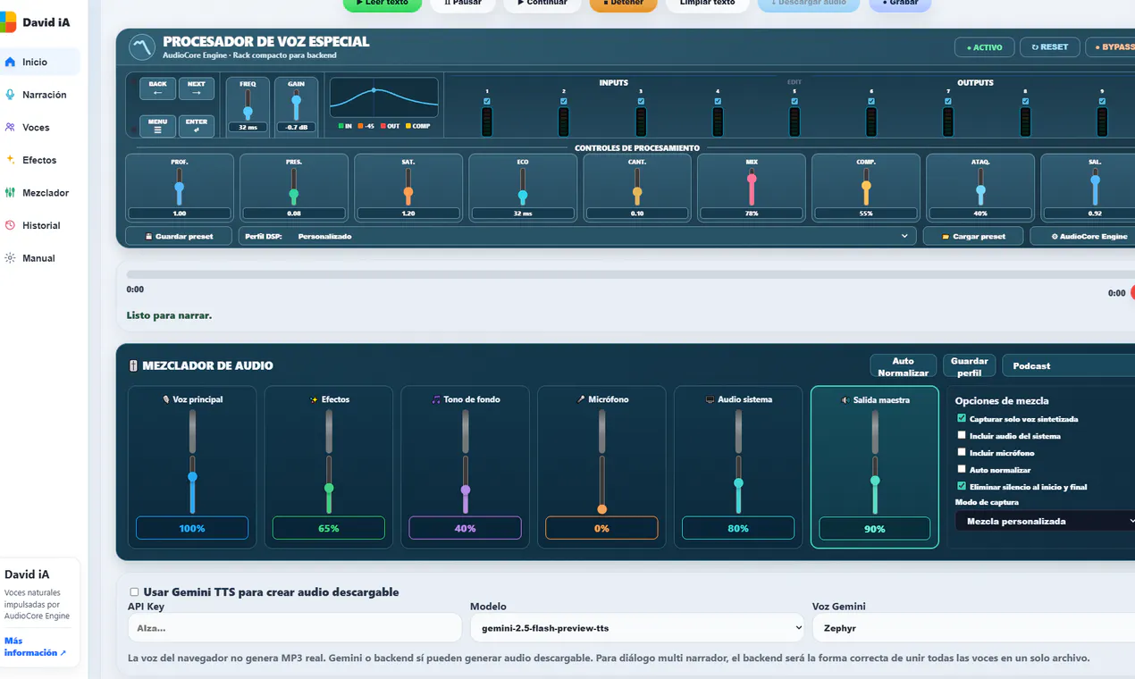Click the rack ENTER button
Screen dimensions: 1135x679
196,126
